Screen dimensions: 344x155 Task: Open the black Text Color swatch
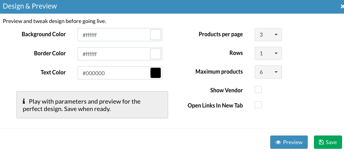(x=156, y=73)
